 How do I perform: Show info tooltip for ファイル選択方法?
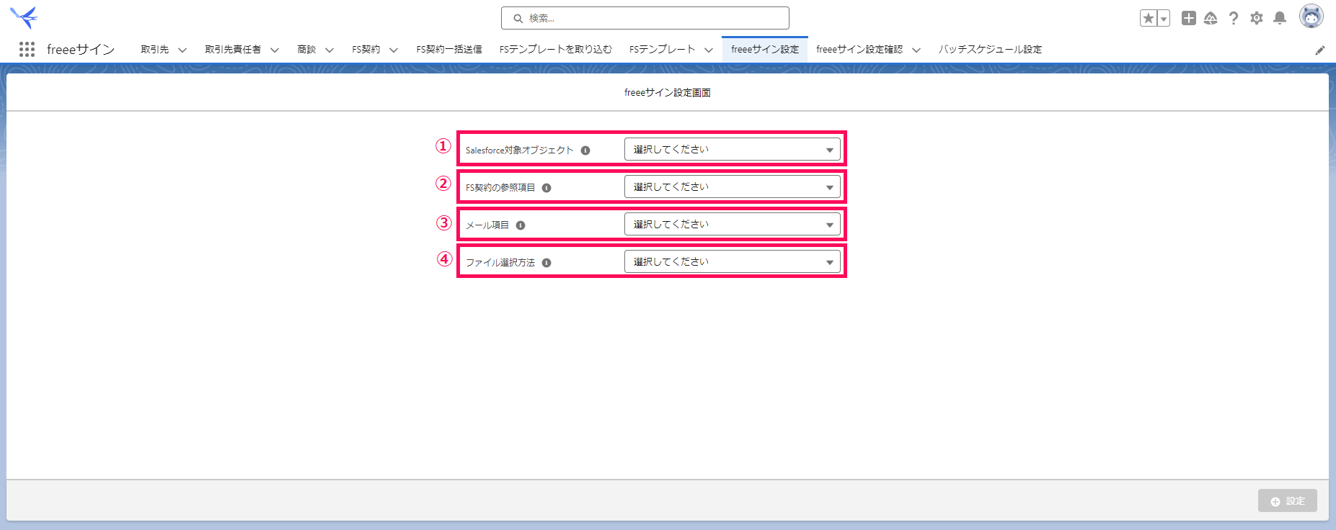[547, 263]
